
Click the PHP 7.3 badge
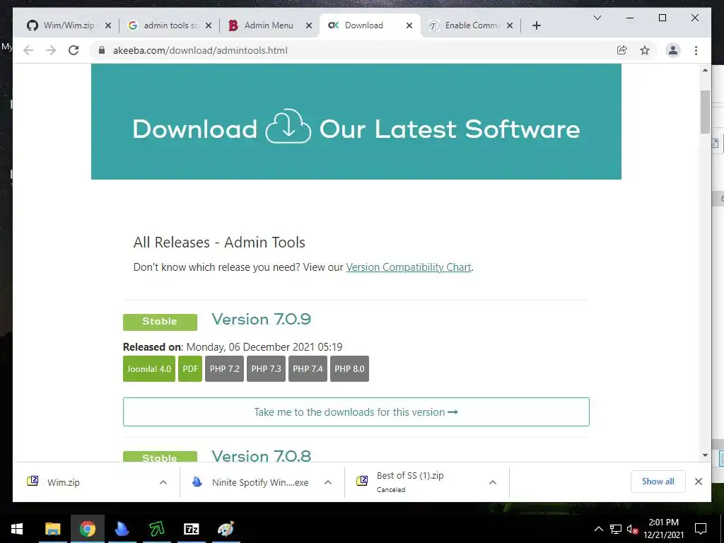(x=266, y=368)
